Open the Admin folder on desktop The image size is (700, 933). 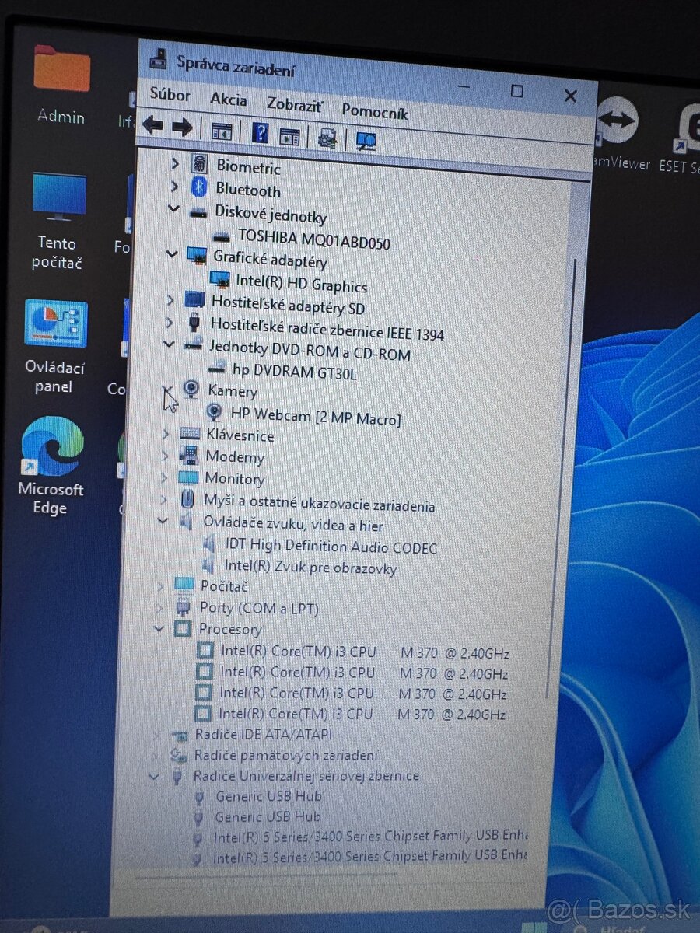click(x=61, y=84)
